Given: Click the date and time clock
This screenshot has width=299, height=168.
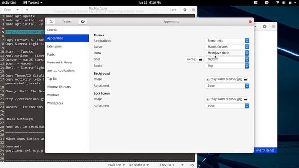Looking at the screenshot, I should point(149,2).
